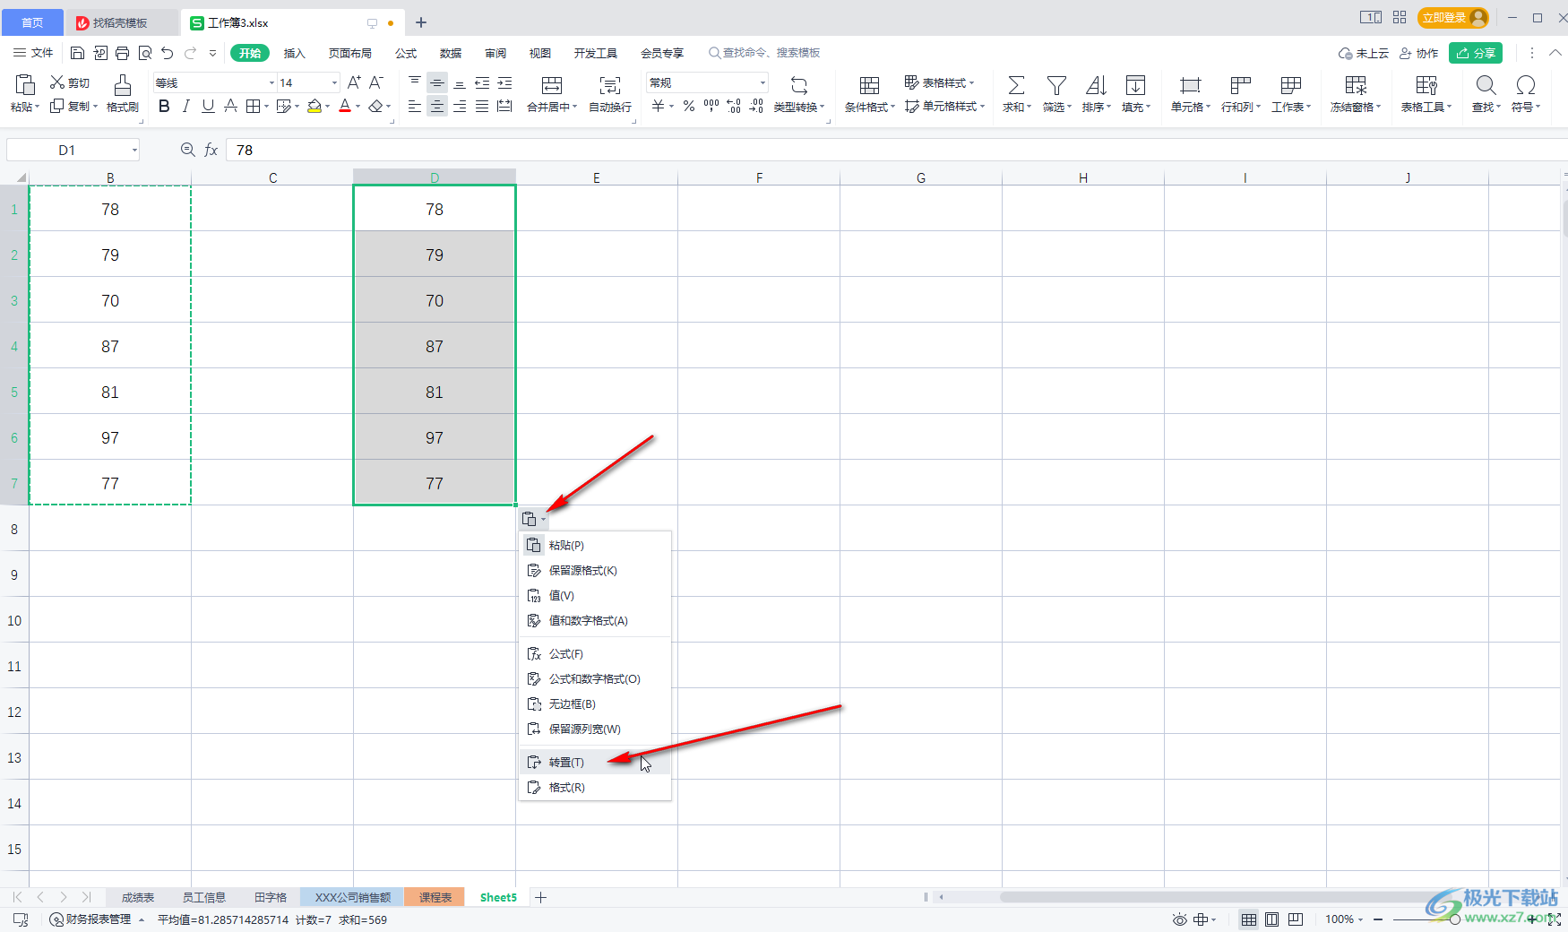Image resolution: width=1568 pixels, height=932 pixels.
Task: Click the Filter (筛选) funnel icon
Action: pyautogui.click(x=1056, y=85)
